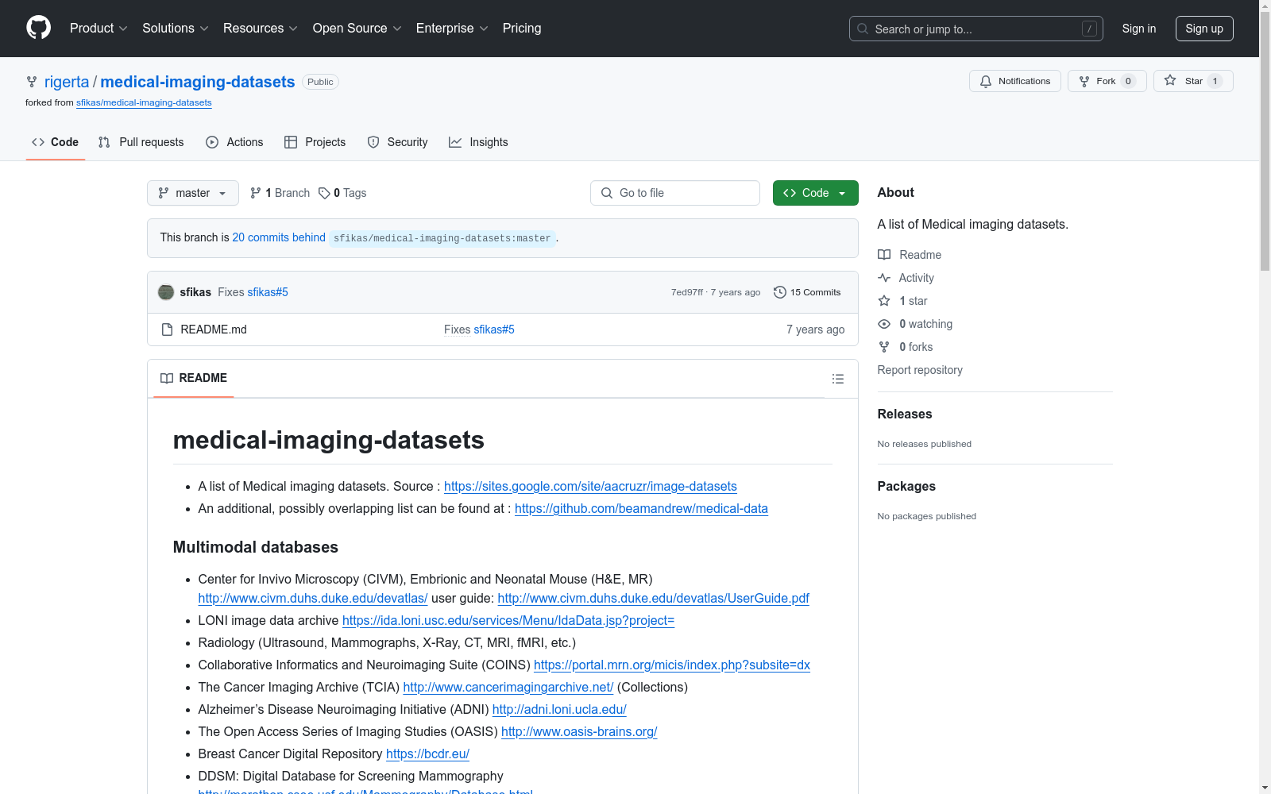The image size is (1271, 794).
Task: Open the Notifications bell
Action: 1014,80
